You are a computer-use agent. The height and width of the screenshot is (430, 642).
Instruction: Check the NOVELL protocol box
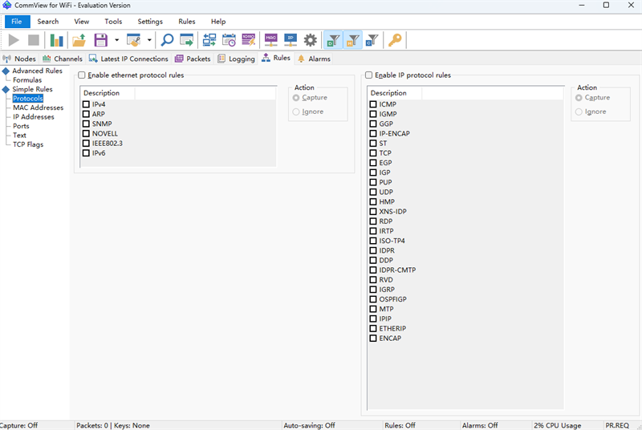[86, 134]
